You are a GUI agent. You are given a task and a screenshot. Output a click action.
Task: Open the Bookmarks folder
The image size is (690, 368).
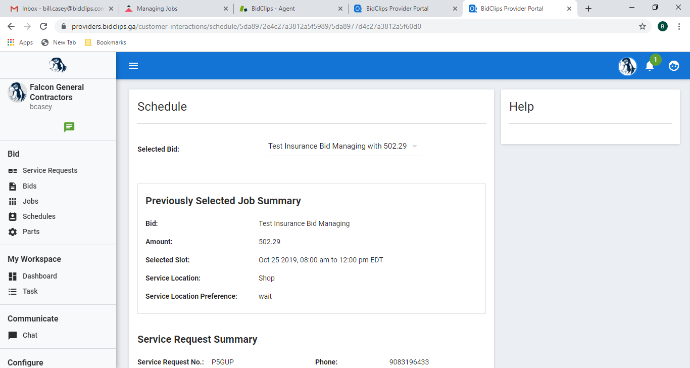point(106,42)
